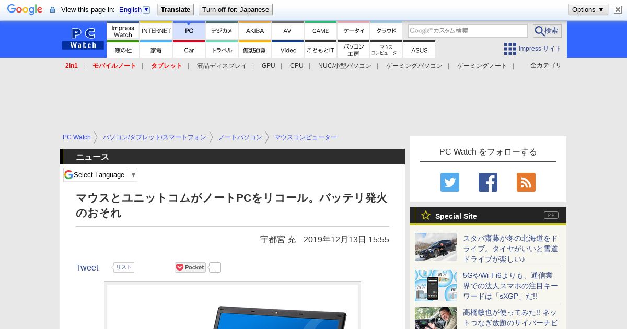Open the GAME tab
The width and height of the screenshot is (627, 329).
[x=321, y=31]
